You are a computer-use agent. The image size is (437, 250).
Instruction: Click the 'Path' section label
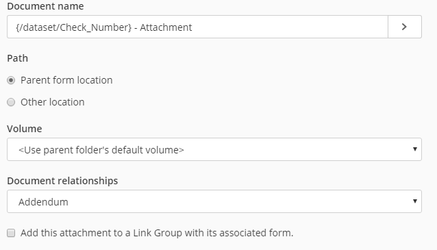18,58
